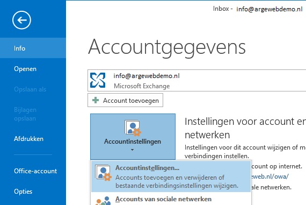Click the social networks people icon

click(103, 201)
